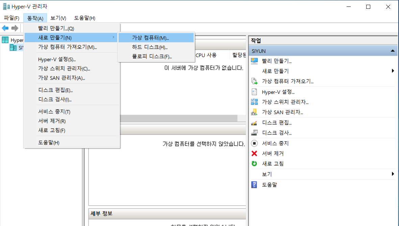This screenshot has height=226, width=399.
Task: Open 가상 SAN 관리자(A)... from the menu
Action: click(72, 78)
